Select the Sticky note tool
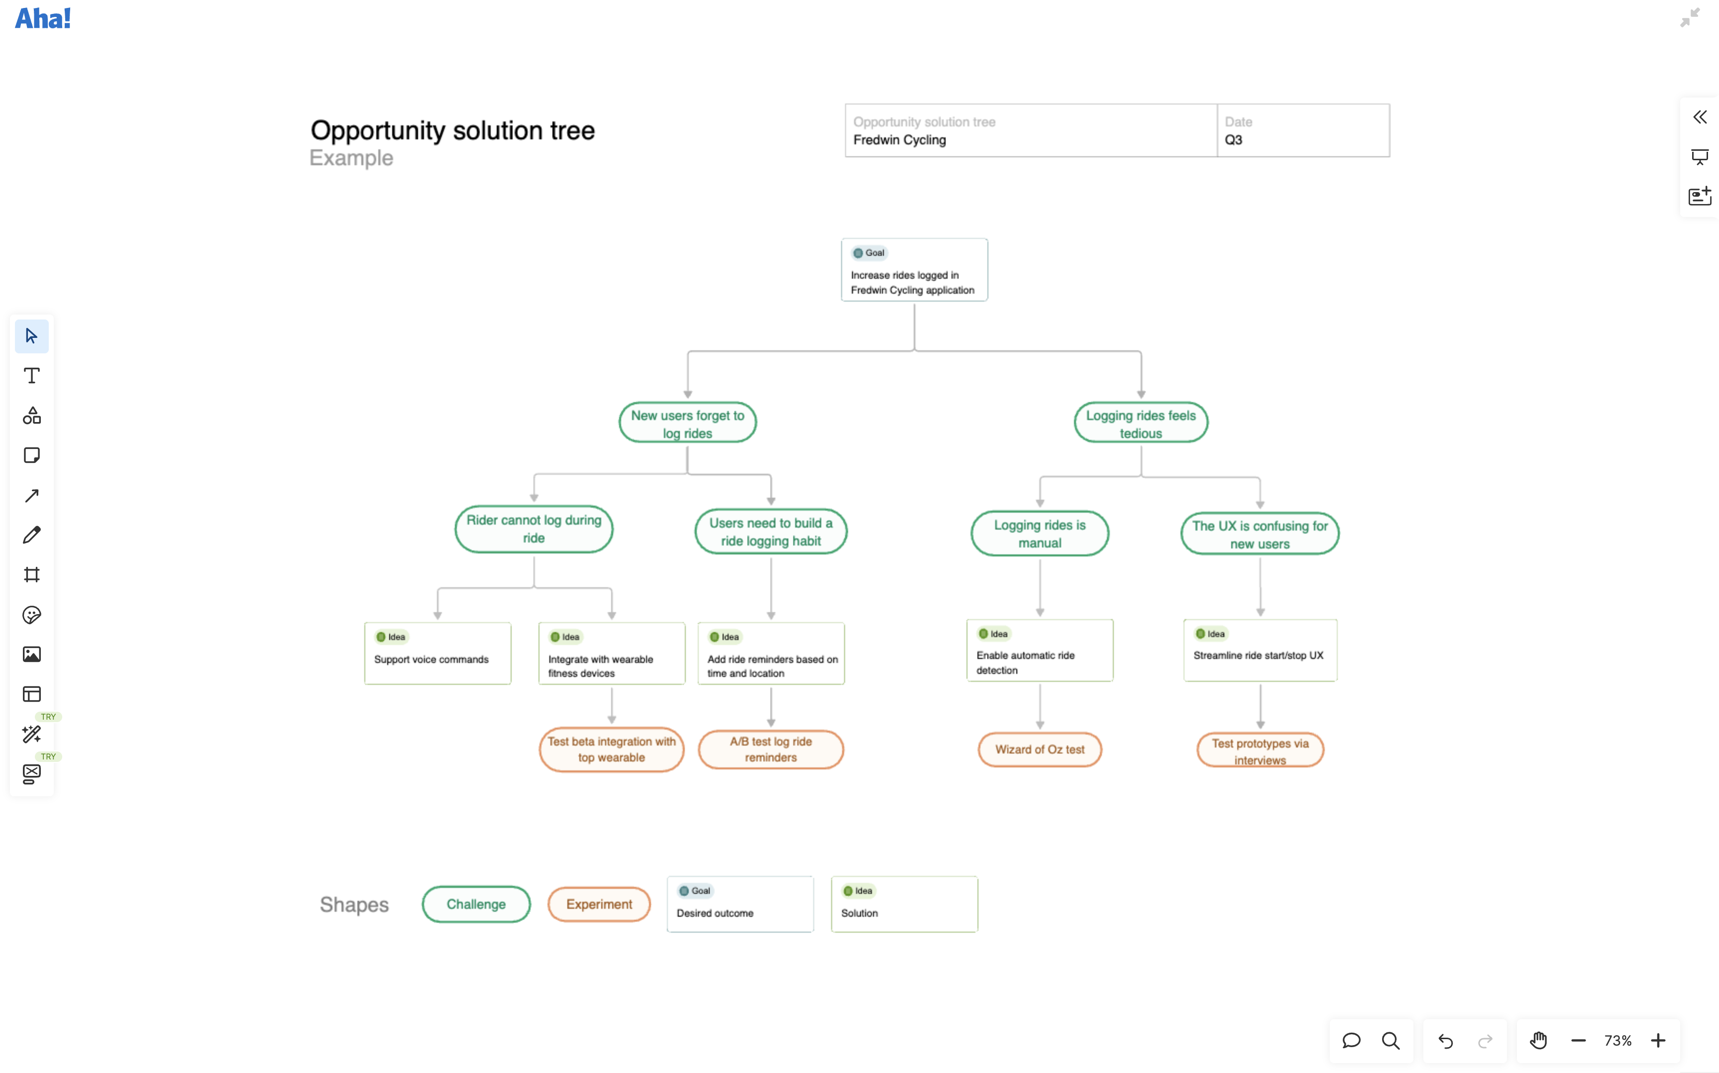This screenshot has width=1719, height=1073. click(31, 455)
